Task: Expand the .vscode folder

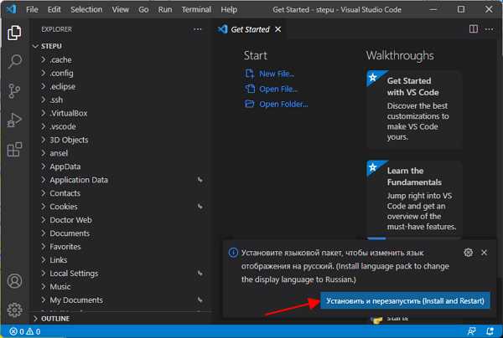Action: [44, 126]
